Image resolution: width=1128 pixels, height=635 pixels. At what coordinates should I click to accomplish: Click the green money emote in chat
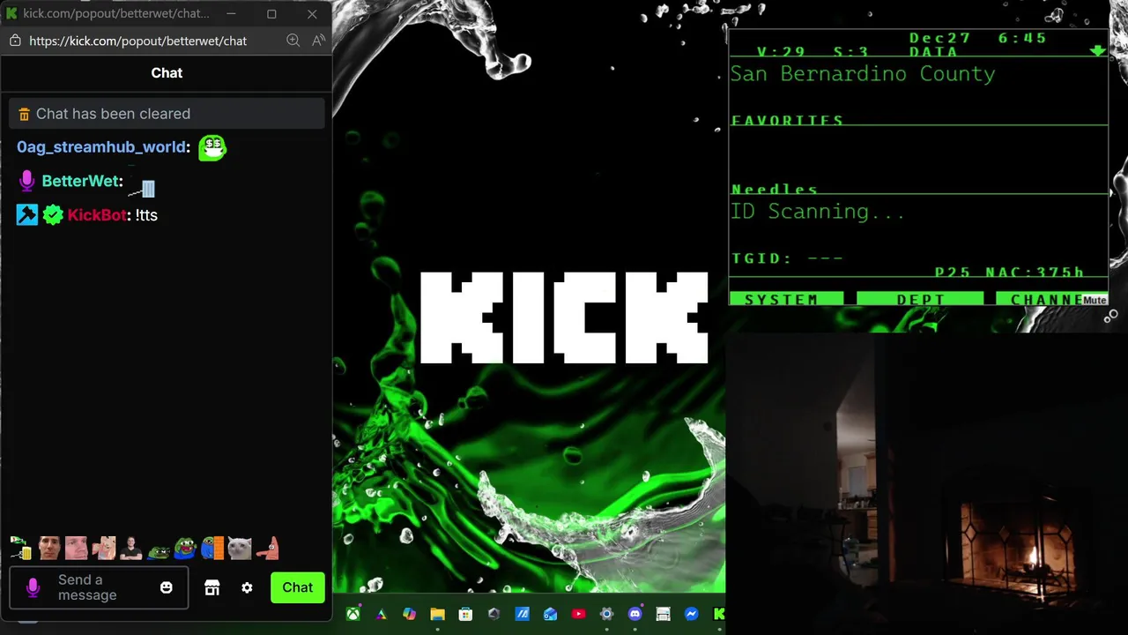(x=212, y=147)
